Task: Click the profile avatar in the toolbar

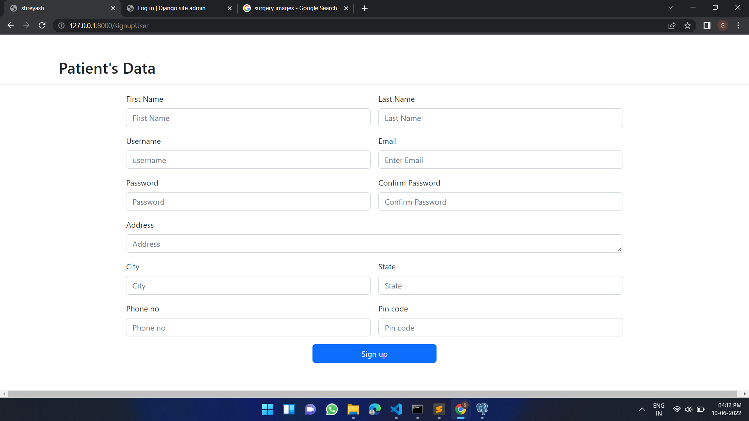Action: pos(723,25)
